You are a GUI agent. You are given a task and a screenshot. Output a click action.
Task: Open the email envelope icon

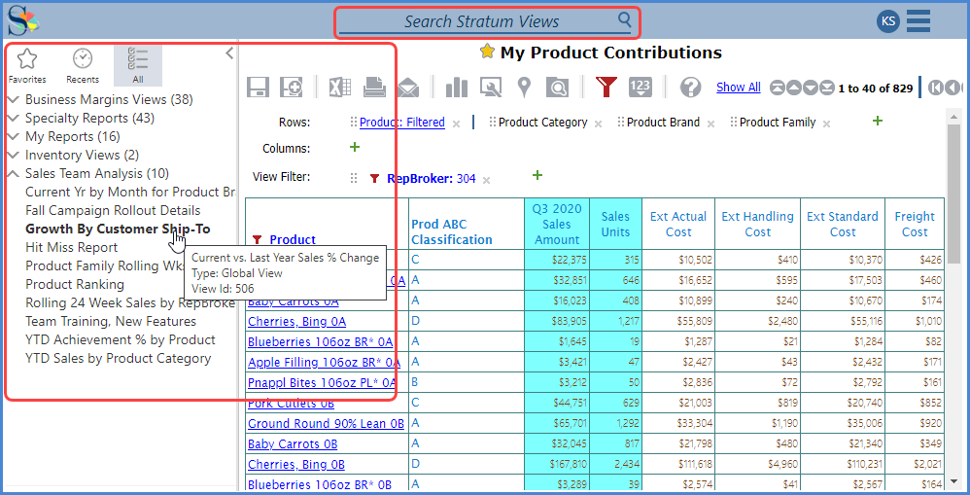point(407,88)
